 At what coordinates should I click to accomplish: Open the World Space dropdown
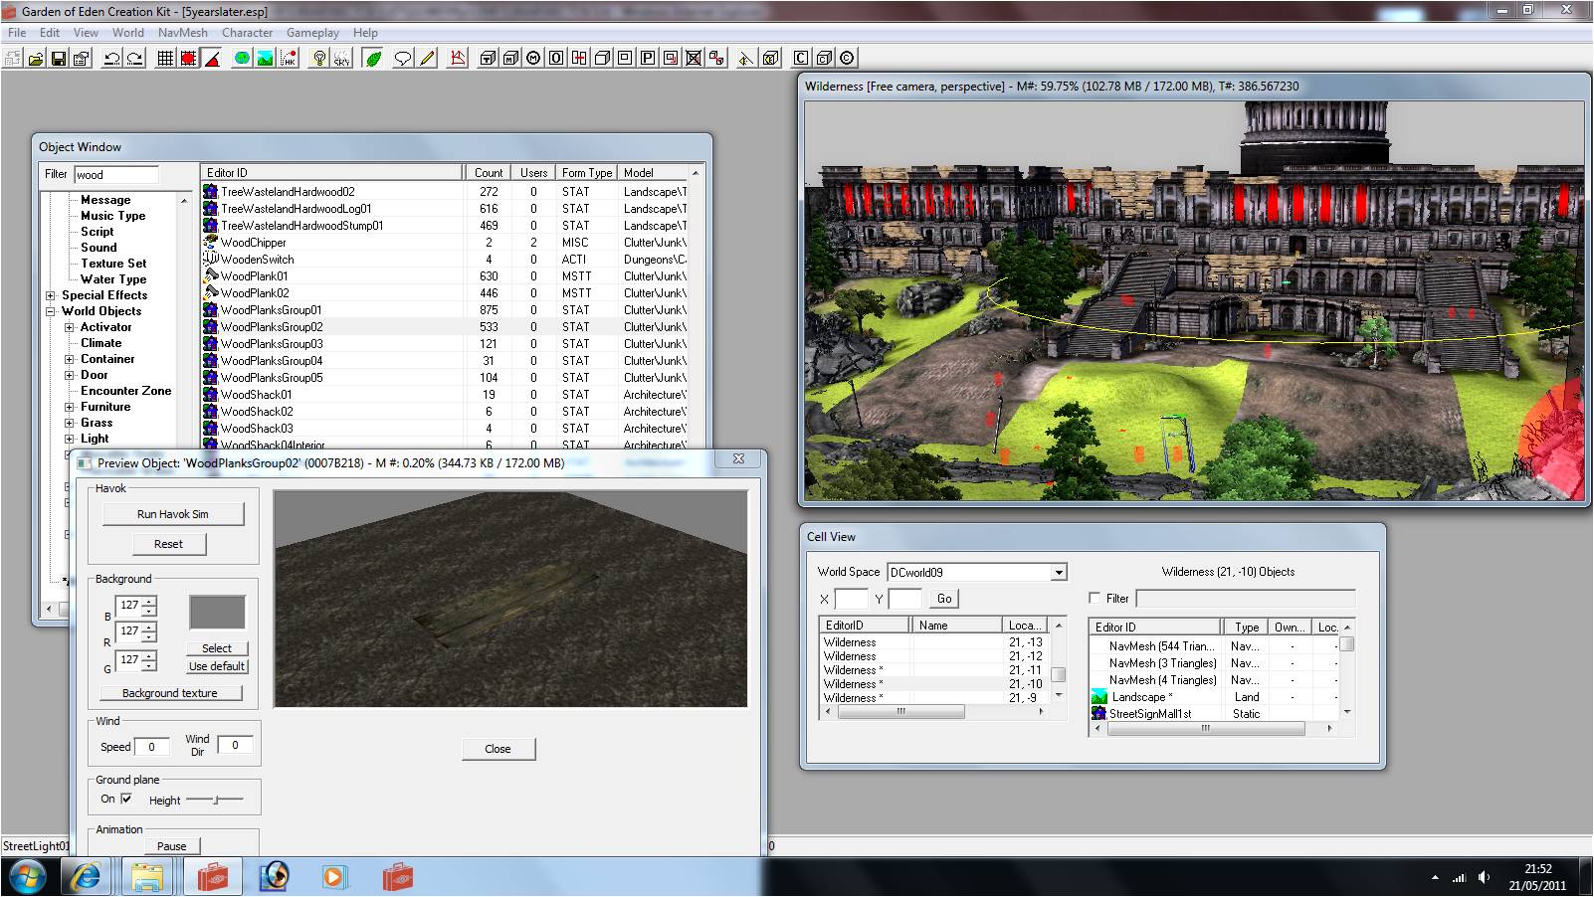click(x=1059, y=573)
